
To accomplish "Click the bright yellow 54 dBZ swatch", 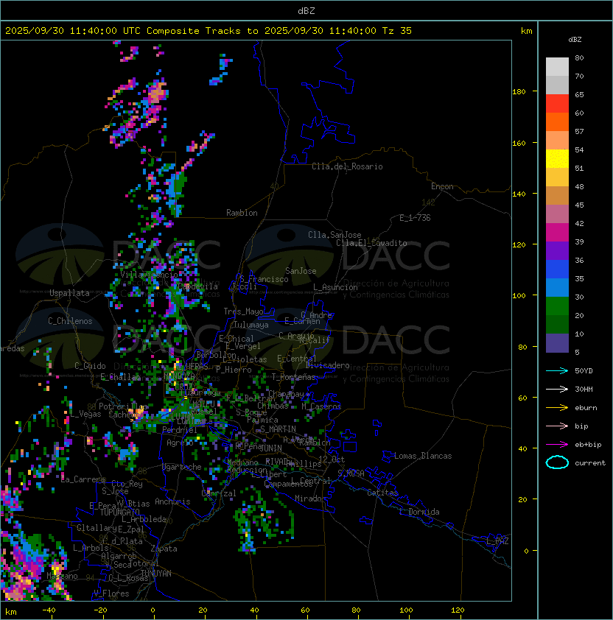I will point(557,158).
